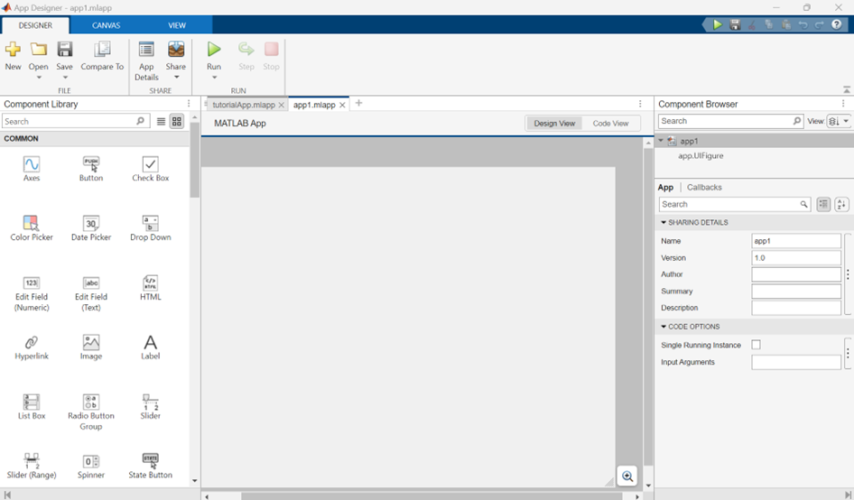Collapse the toolstrip with arrow at ribbon corner
The height and width of the screenshot is (500, 854).
point(847,89)
